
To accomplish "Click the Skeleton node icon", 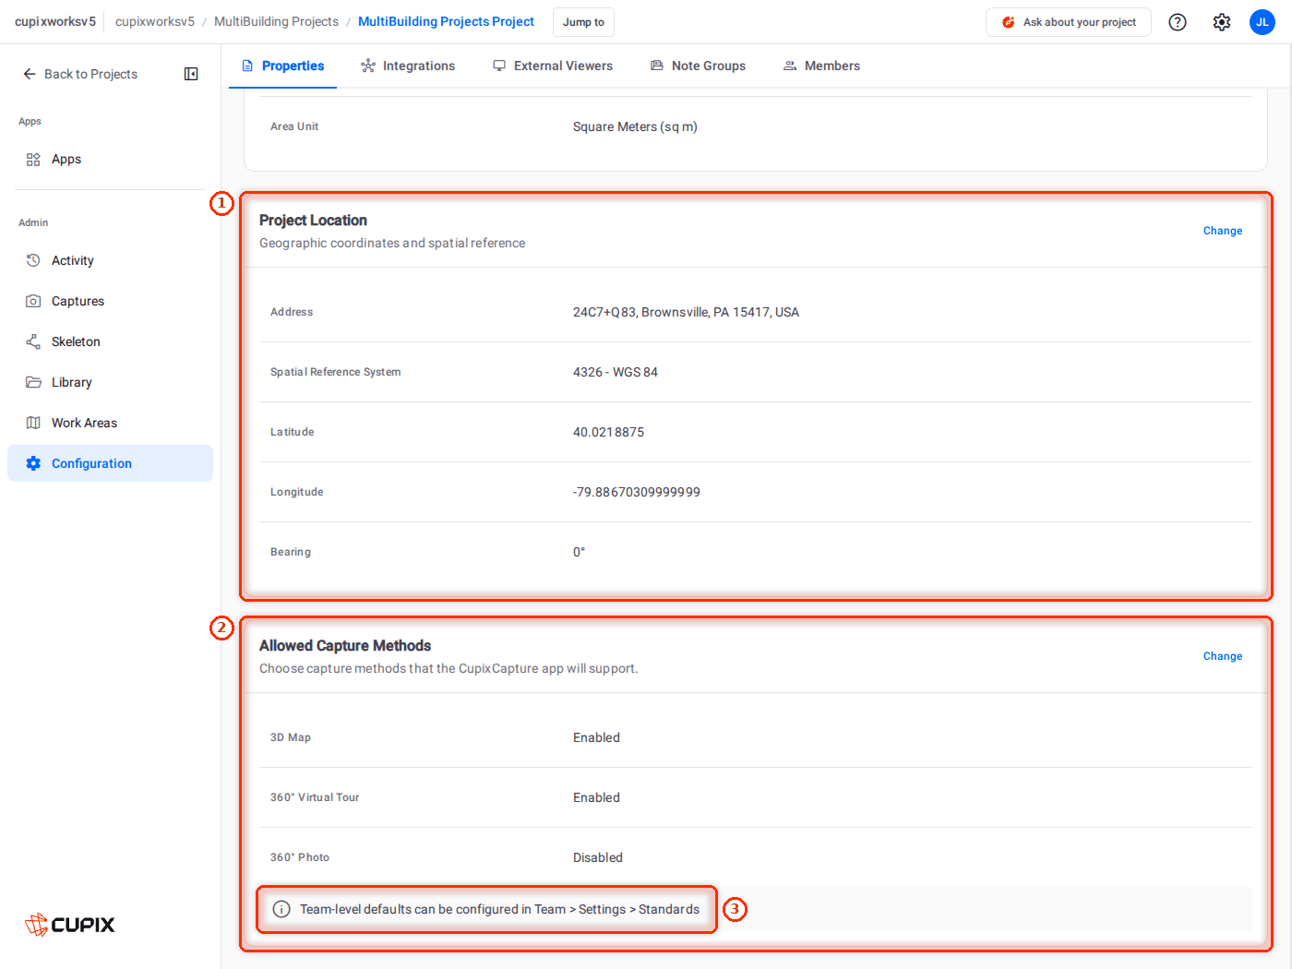I will [x=33, y=341].
